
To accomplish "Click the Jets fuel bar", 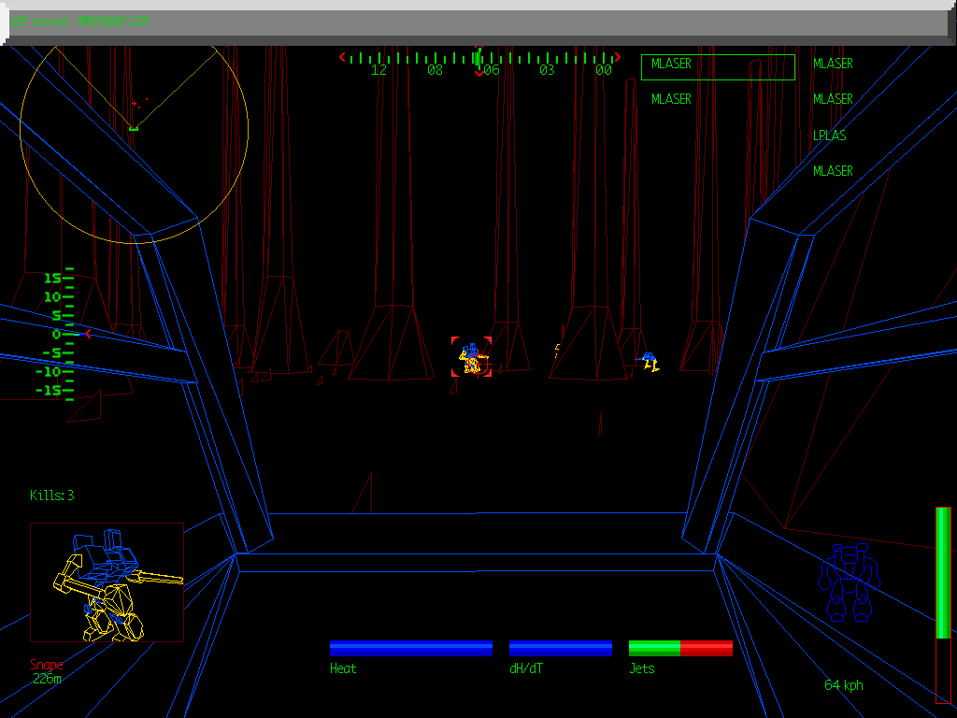I will point(680,648).
